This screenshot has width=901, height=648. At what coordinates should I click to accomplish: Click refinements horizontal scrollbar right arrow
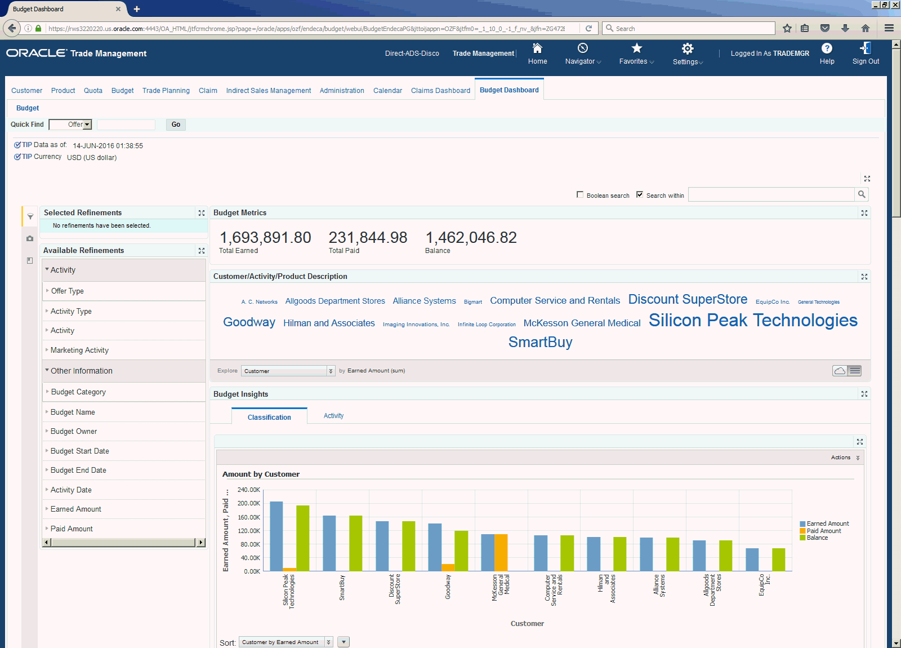201,543
